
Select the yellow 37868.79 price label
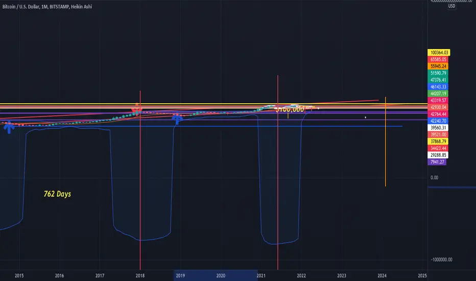[438, 142]
